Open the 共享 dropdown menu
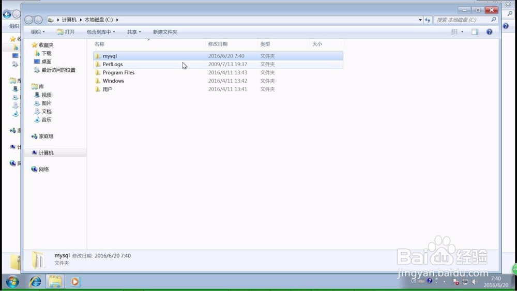 click(134, 32)
